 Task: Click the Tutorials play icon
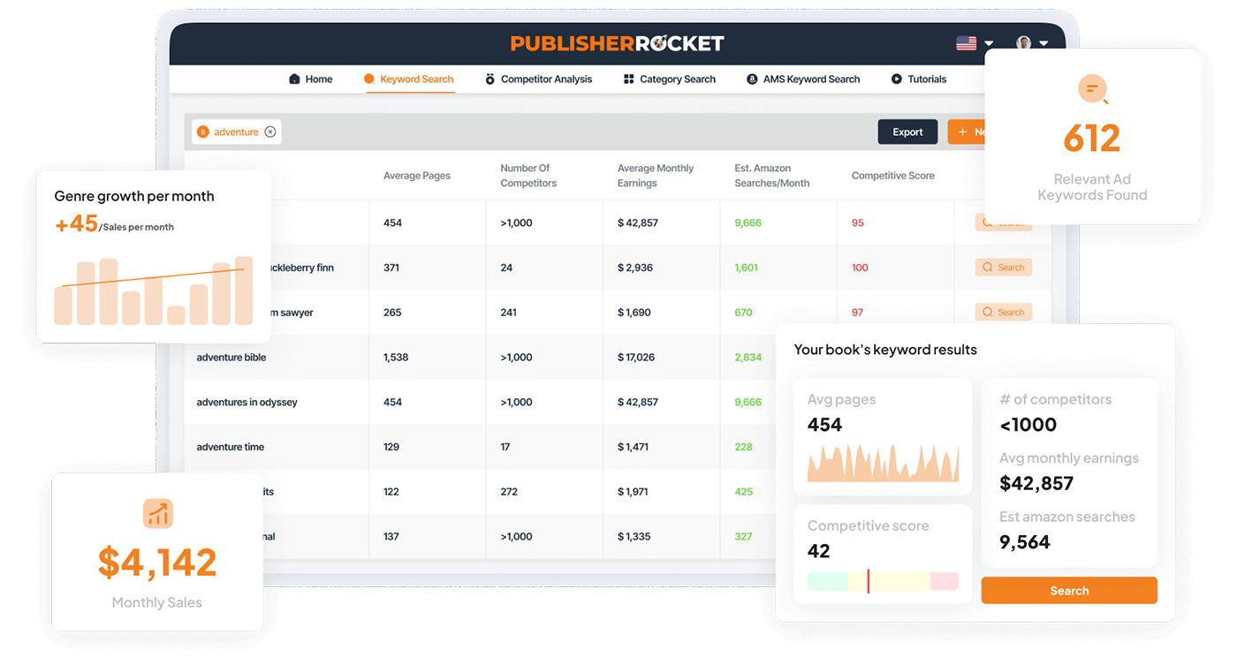(x=897, y=79)
